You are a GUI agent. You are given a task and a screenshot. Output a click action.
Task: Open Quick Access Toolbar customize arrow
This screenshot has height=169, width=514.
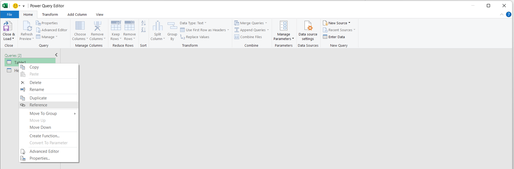[x=23, y=6]
